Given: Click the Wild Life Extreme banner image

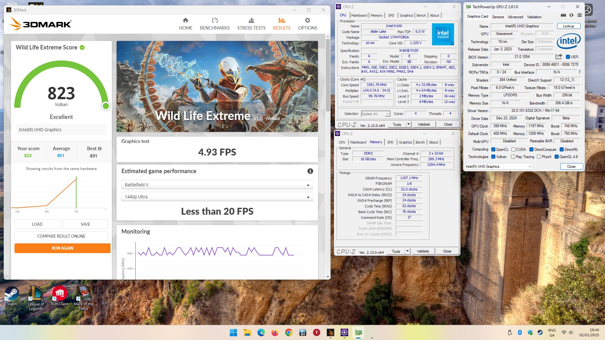Looking at the screenshot, I should pyautogui.click(x=217, y=86).
